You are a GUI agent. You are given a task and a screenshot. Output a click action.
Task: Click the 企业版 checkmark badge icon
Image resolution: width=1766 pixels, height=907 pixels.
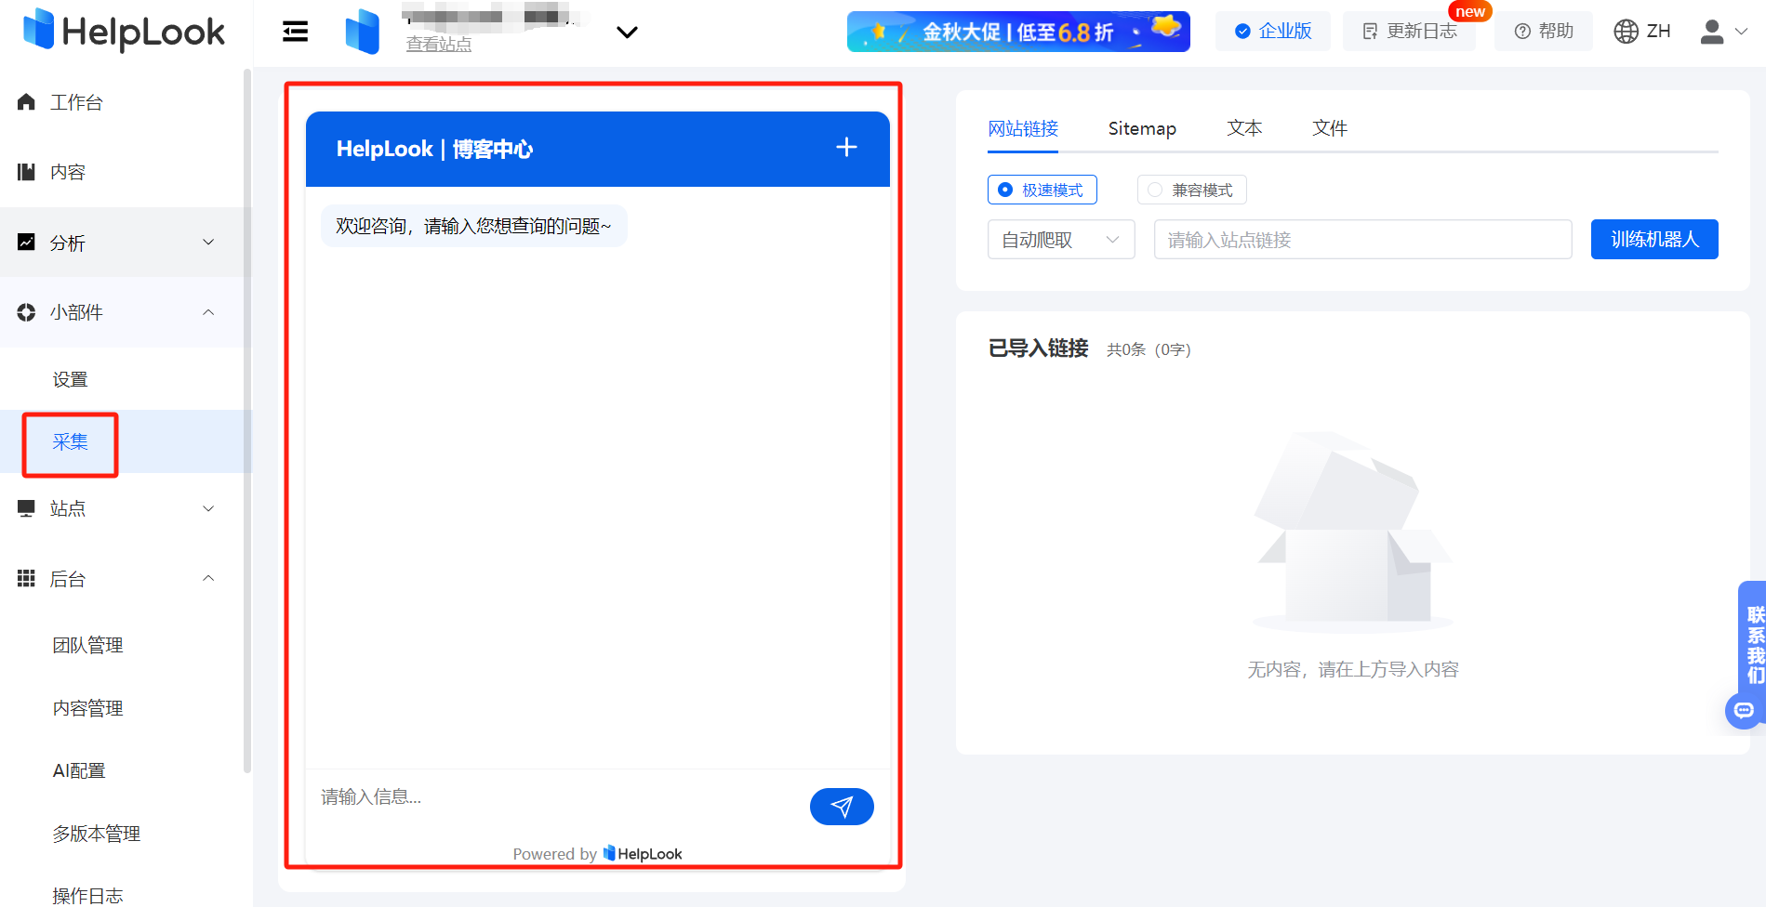pos(1242,32)
